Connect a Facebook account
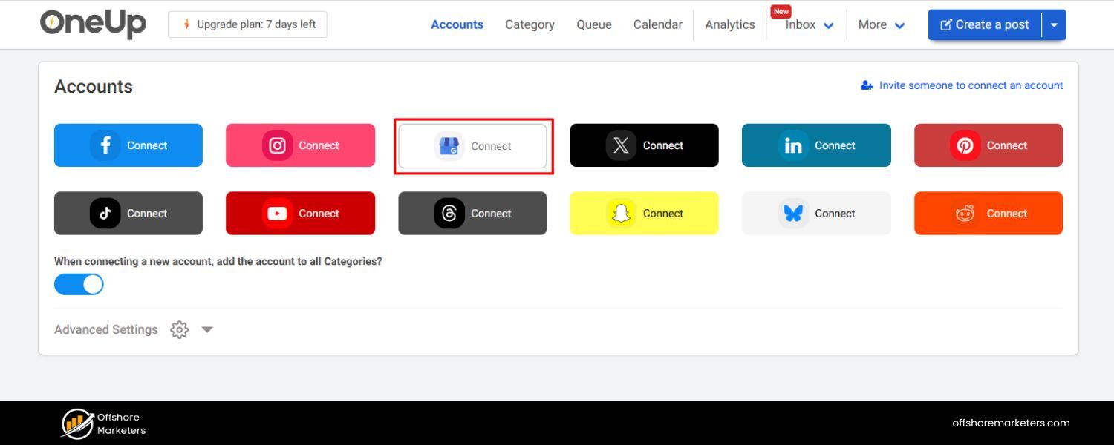Viewport: 1114px width, 445px height. pyautogui.click(x=128, y=145)
